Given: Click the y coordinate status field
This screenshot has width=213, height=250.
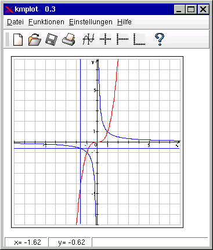Looking at the screenshot, I should tap(70, 242).
